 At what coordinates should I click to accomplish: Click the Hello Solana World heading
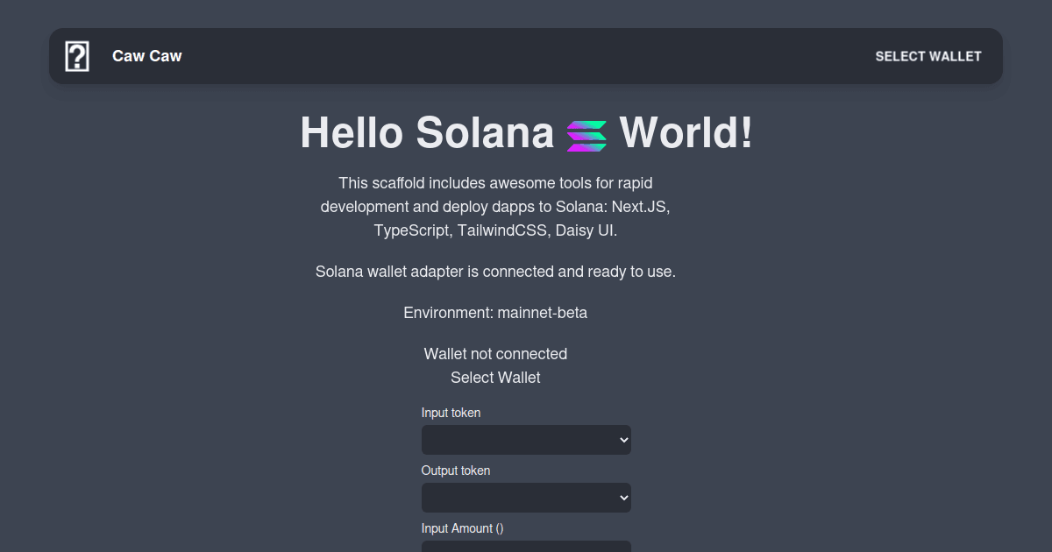click(526, 133)
